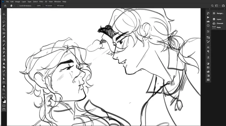
Task: Open the Gradients panel icon
Action: click(x=208, y=76)
